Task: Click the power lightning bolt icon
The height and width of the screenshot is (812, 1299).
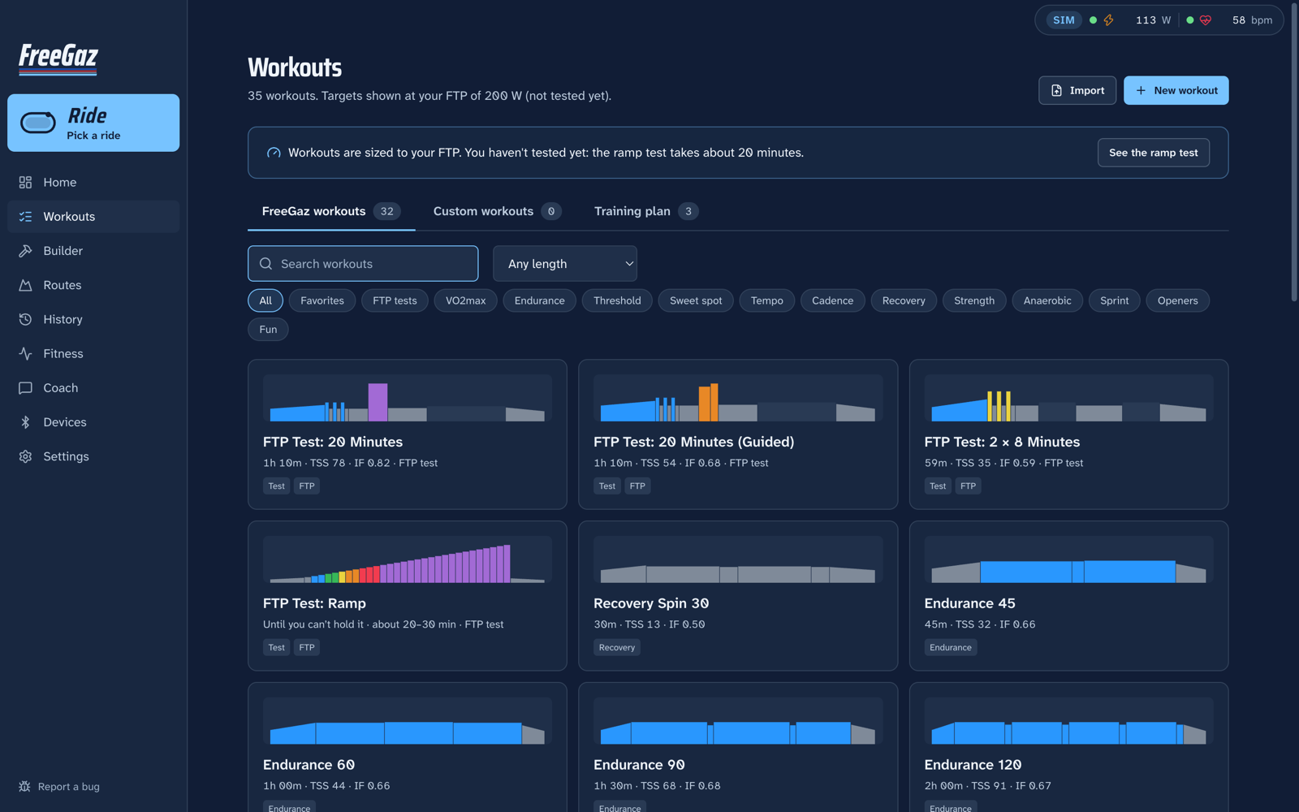Action: point(1108,20)
